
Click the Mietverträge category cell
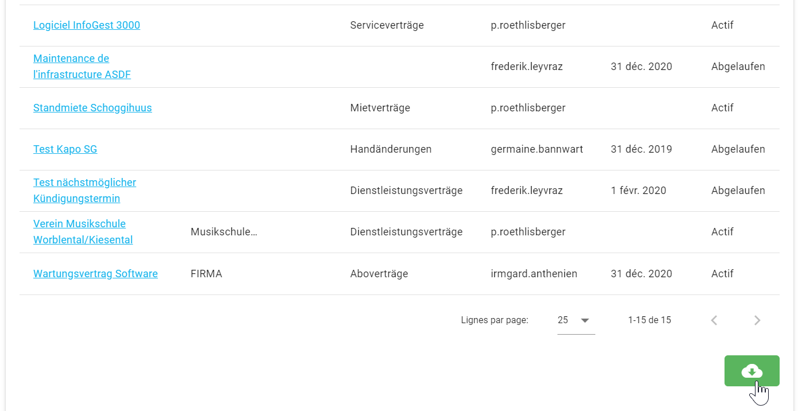pos(380,108)
